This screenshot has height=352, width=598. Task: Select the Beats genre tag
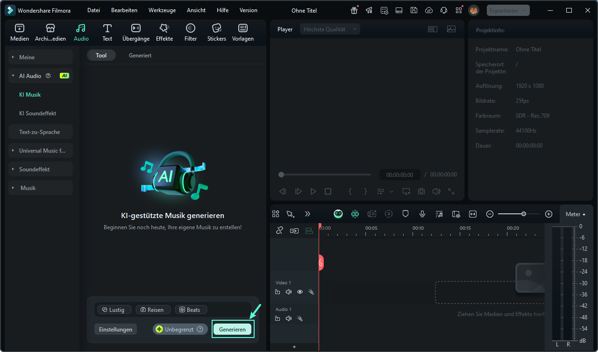pos(191,310)
